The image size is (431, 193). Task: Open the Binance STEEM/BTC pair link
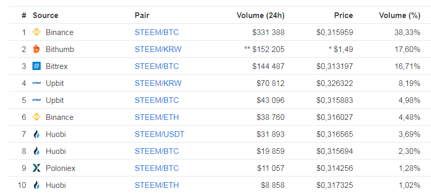[157, 32]
